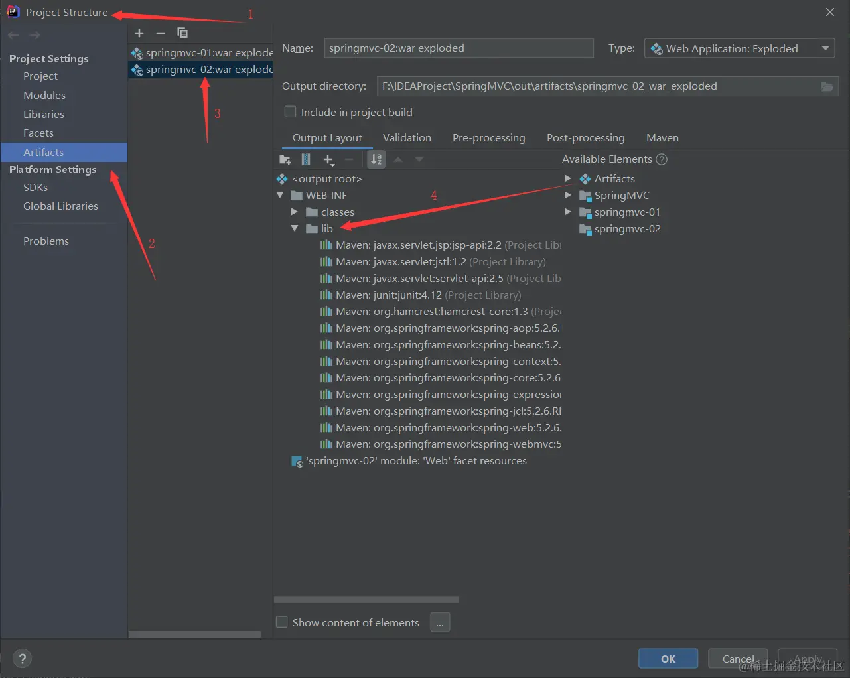Copy the selected artifact
The height and width of the screenshot is (678, 850).
point(182,33)
